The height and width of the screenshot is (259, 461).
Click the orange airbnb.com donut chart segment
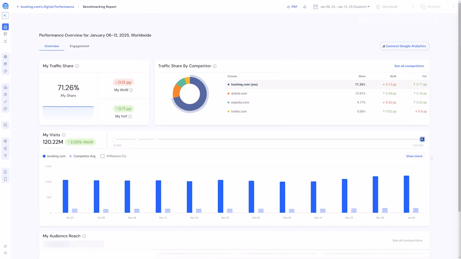176,92
